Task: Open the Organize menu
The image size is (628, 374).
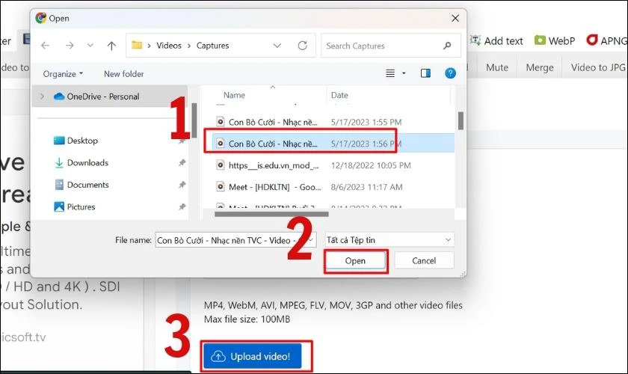Action: click(x=63, y=74)
